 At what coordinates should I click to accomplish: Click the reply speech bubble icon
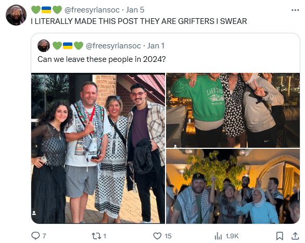coord(35,236)
